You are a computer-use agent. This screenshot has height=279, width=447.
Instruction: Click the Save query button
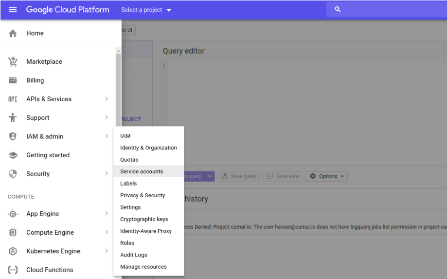[239, 176]
